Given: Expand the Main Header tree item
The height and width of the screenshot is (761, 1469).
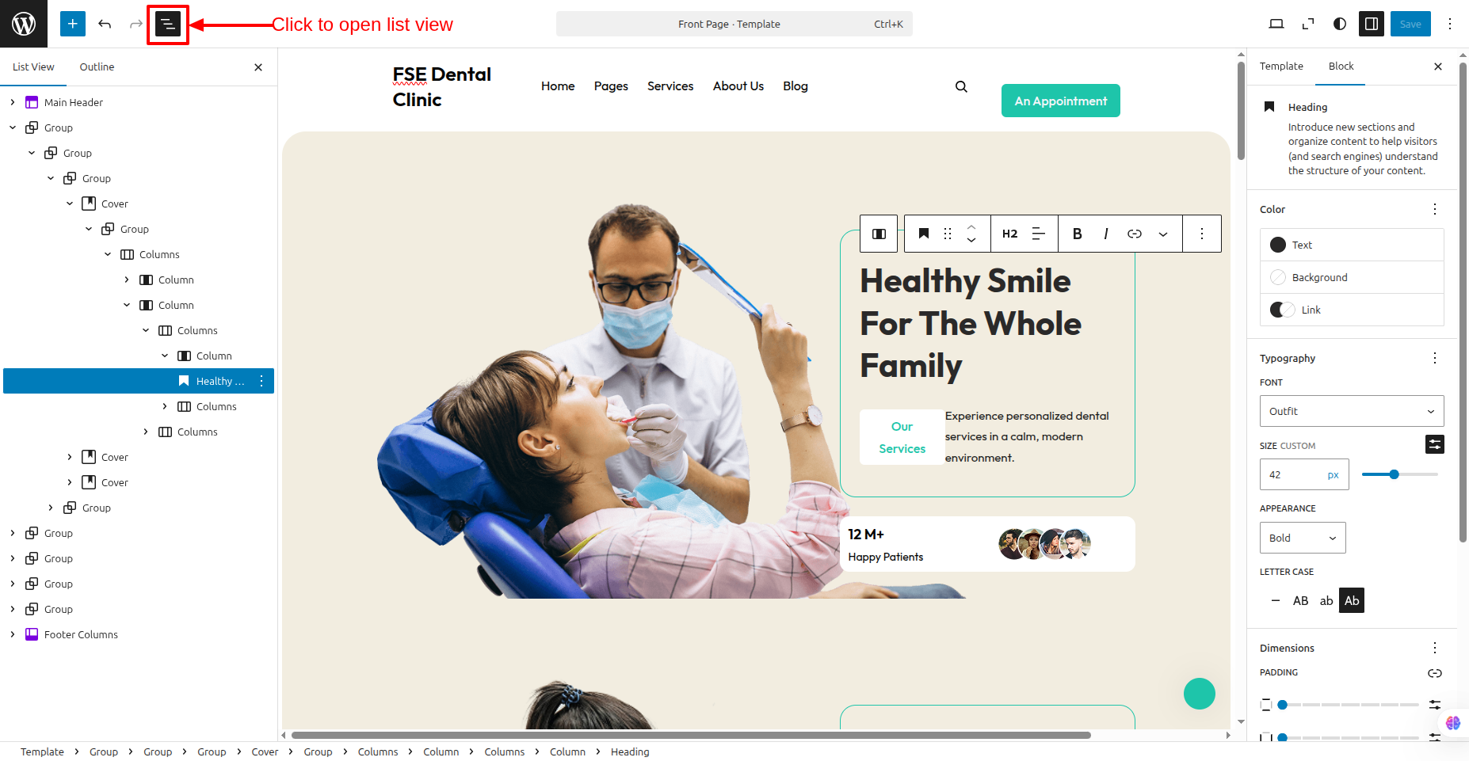Looking at the screenshot, I should point(13,102).
